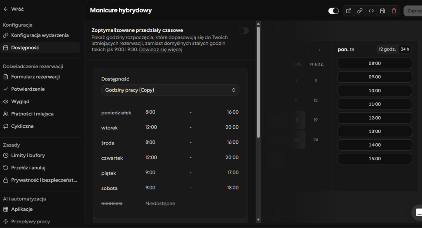This screenshot has width=422, height=228.
Task: Select the 10:00 time slot
Action: coord(375,90)
